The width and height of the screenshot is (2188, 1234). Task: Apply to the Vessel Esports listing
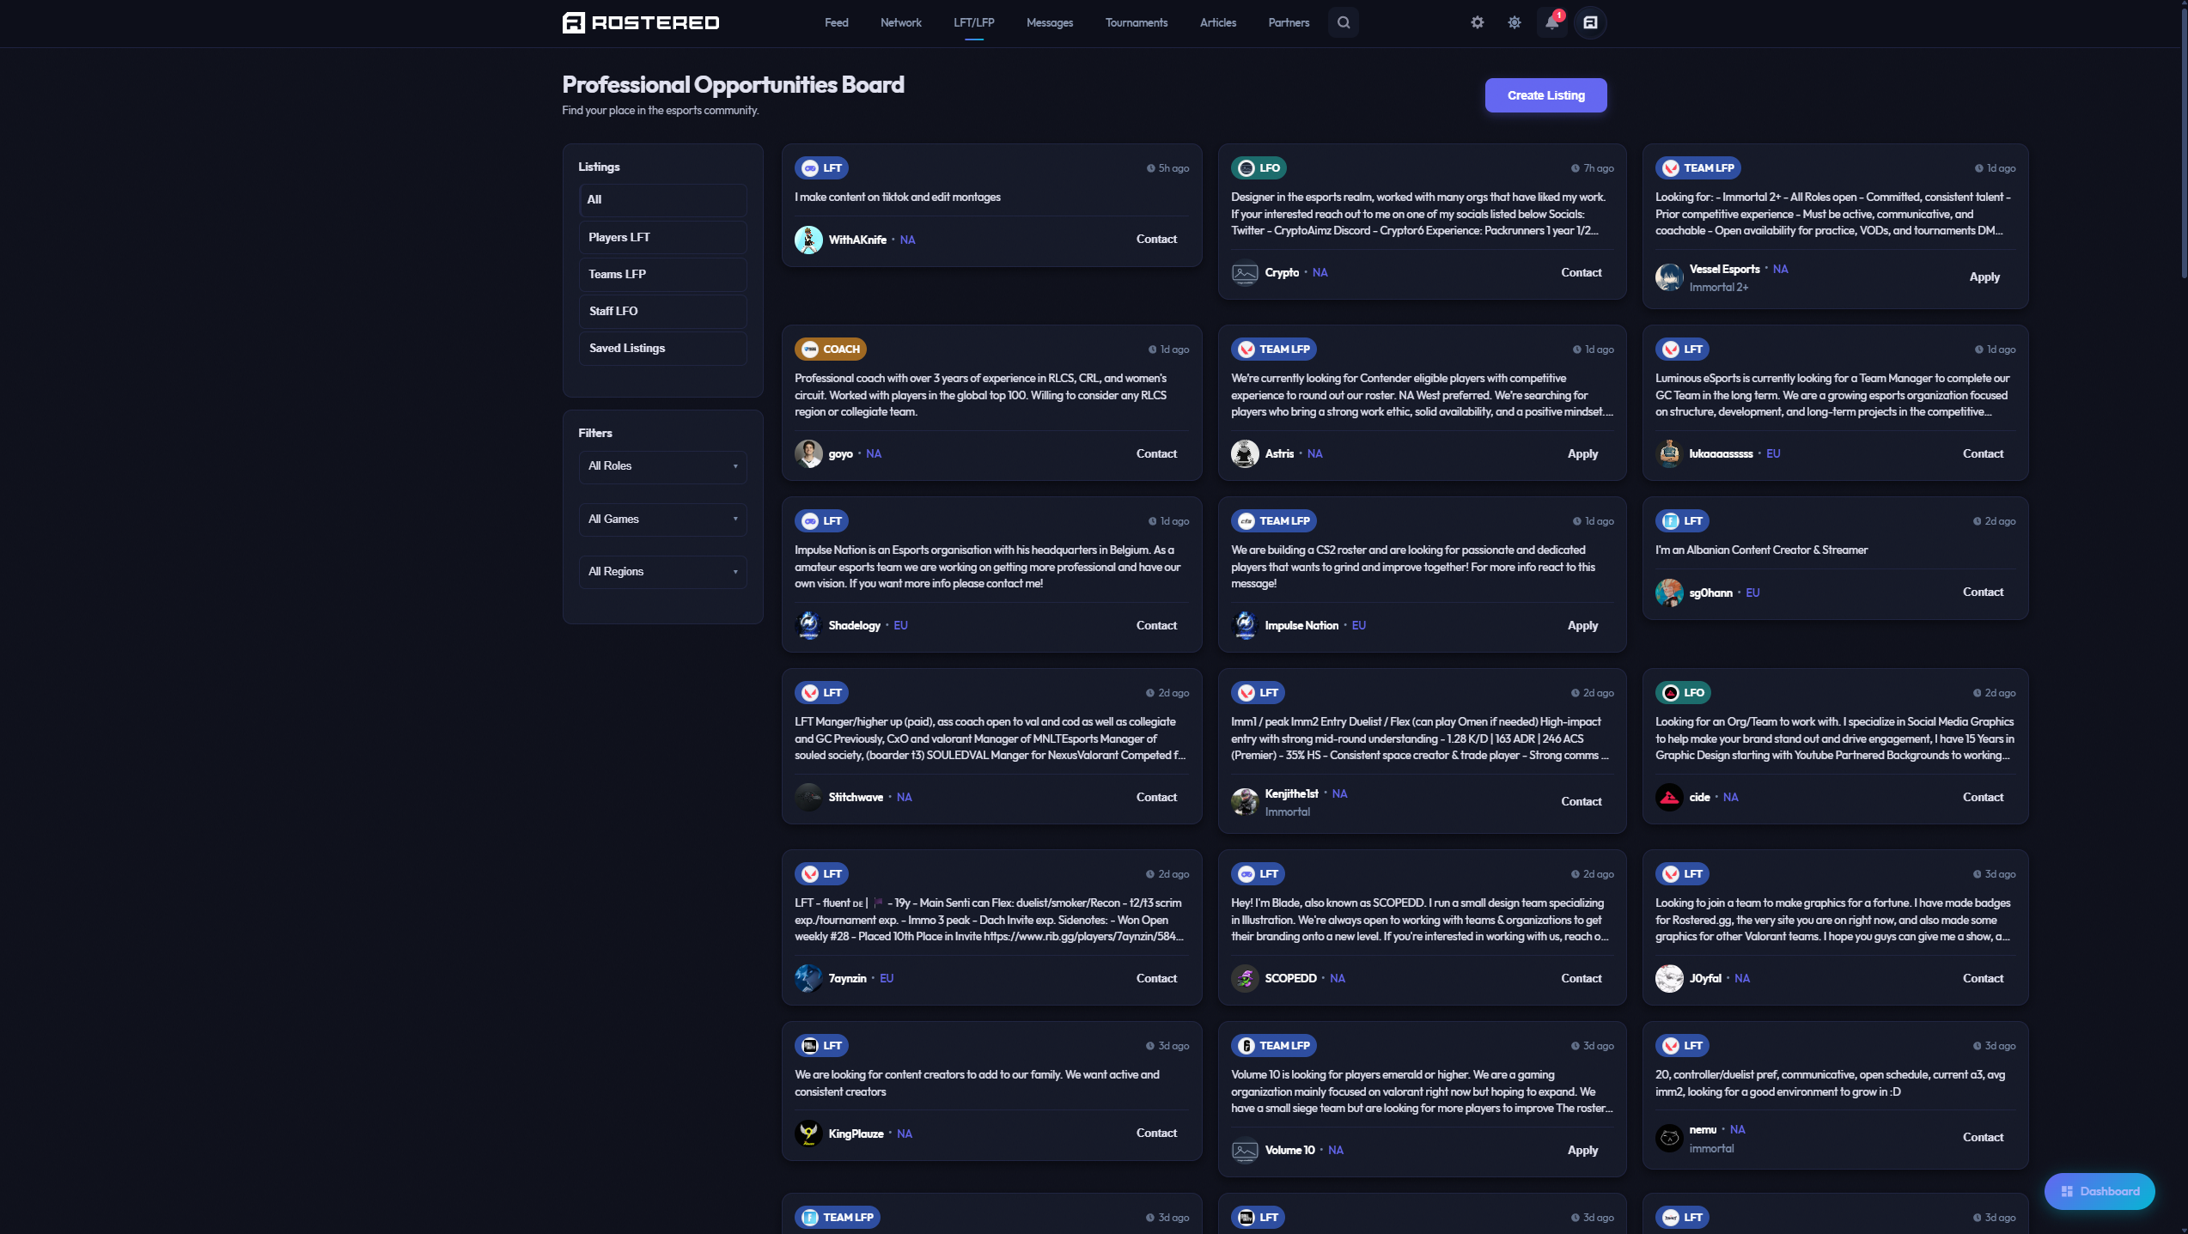pos(1984,277)
